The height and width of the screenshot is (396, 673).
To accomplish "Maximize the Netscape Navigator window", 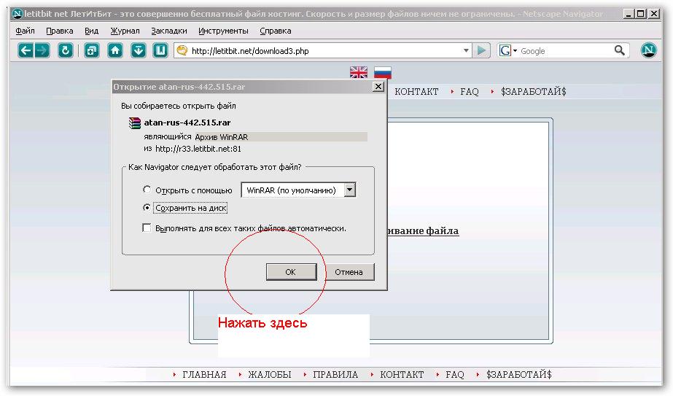I will (640, 14).
